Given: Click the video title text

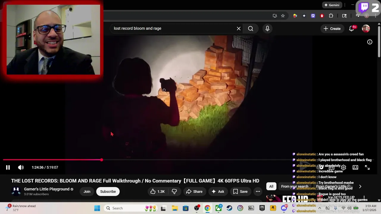Looking at the screenshot, I should (135, 181).
